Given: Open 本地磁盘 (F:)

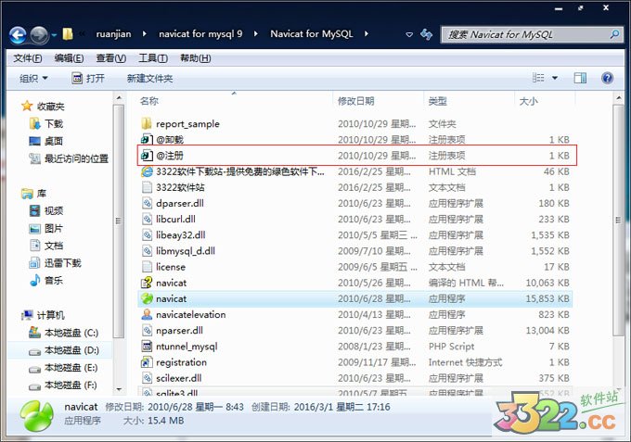Looking at the screenshot, I should tap(71, 385).
